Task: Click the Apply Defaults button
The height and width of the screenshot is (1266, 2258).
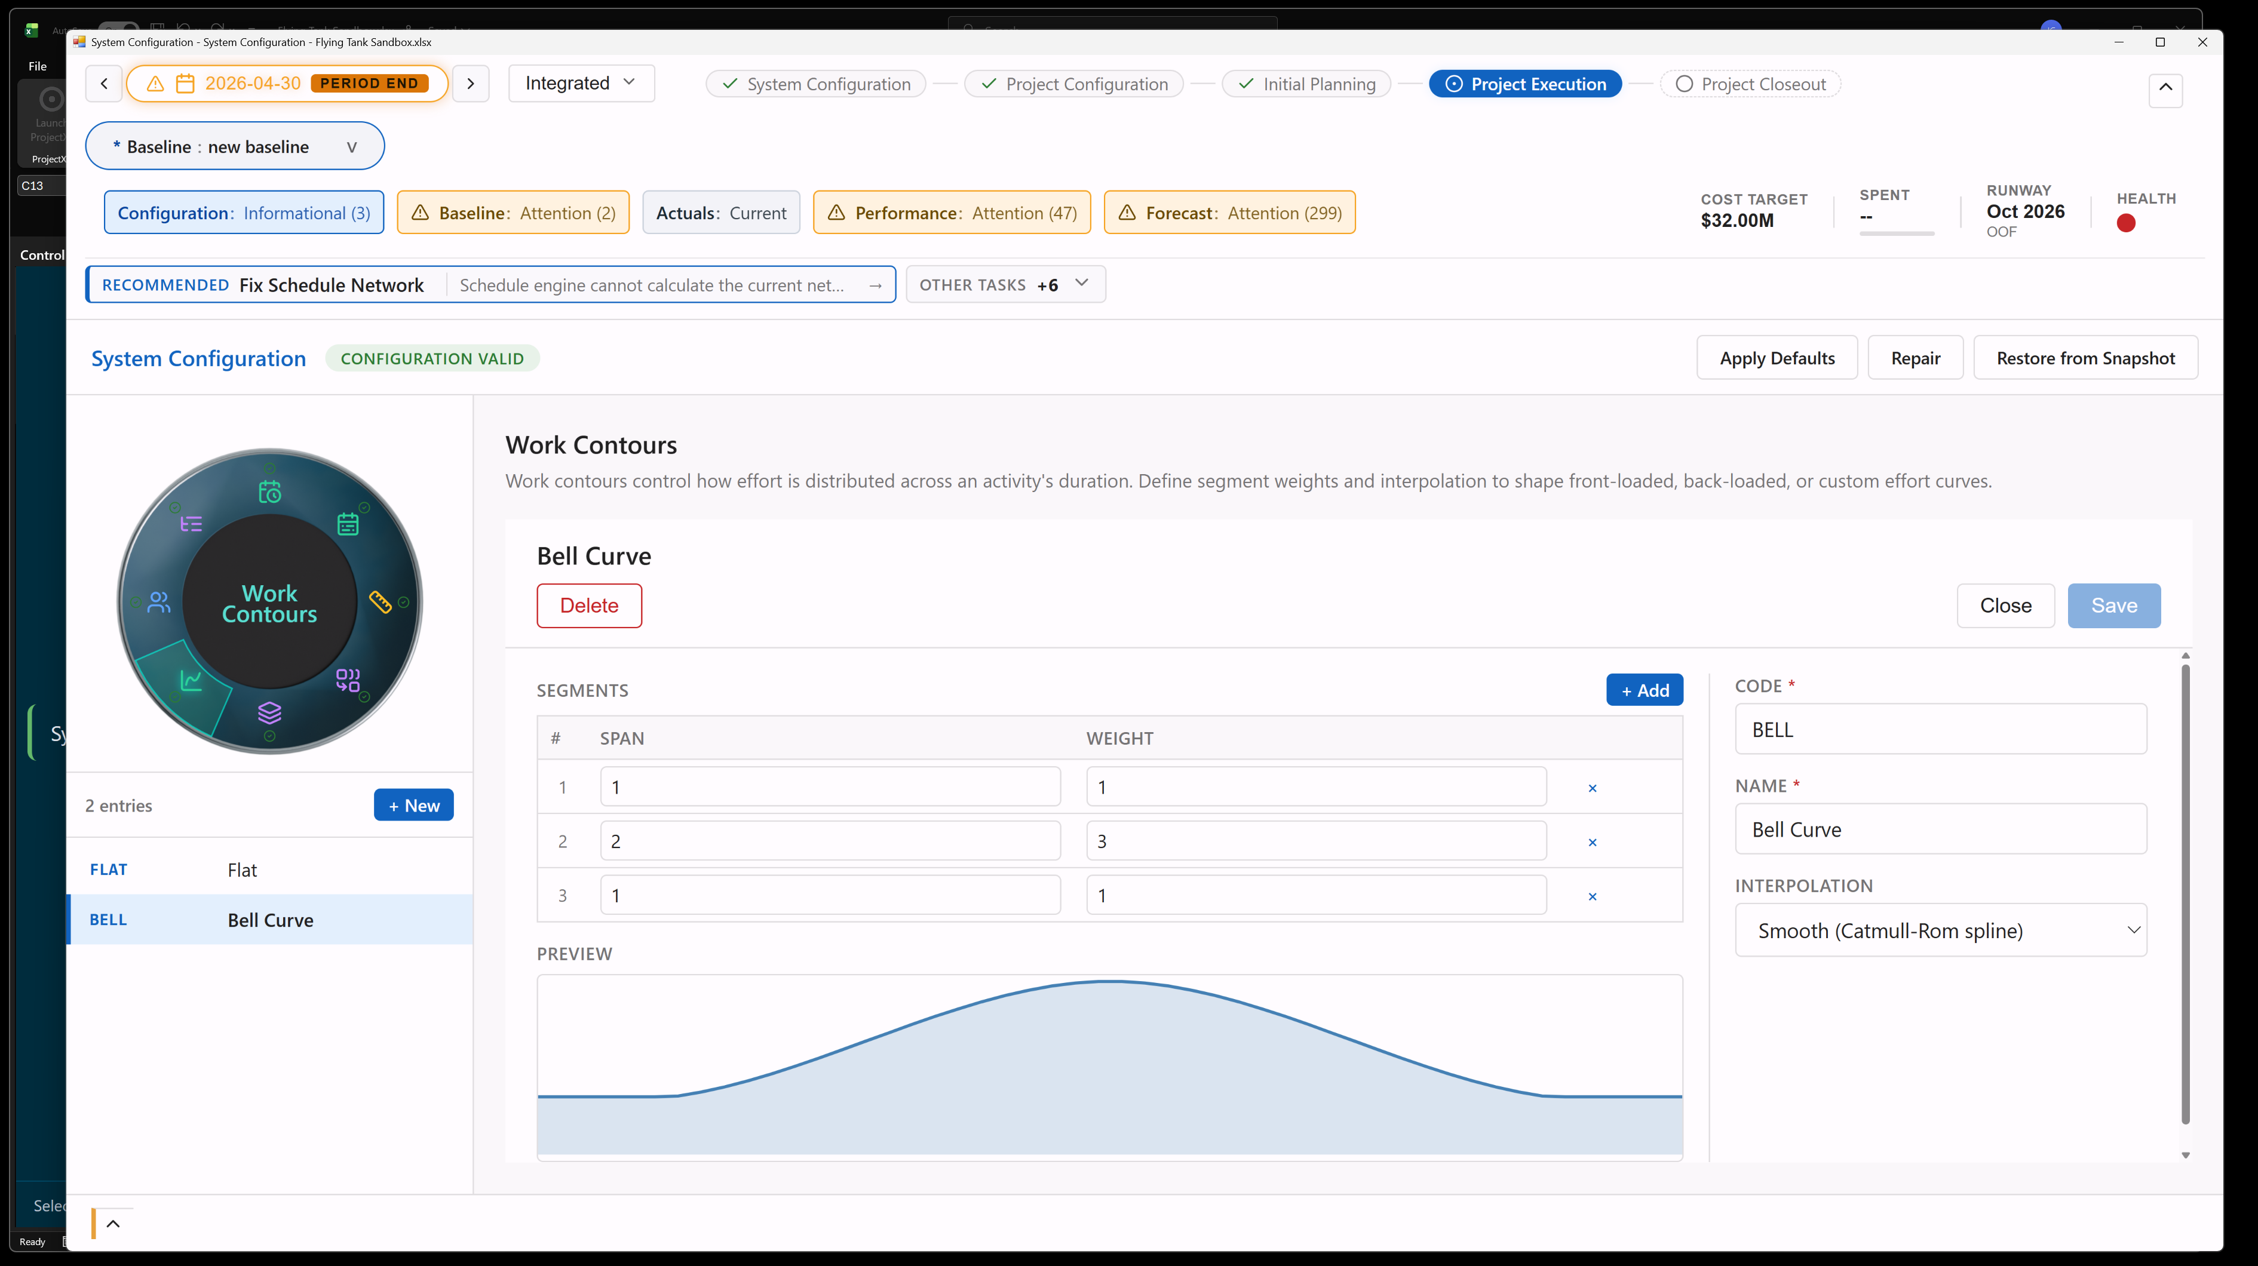Action: 1777,358
